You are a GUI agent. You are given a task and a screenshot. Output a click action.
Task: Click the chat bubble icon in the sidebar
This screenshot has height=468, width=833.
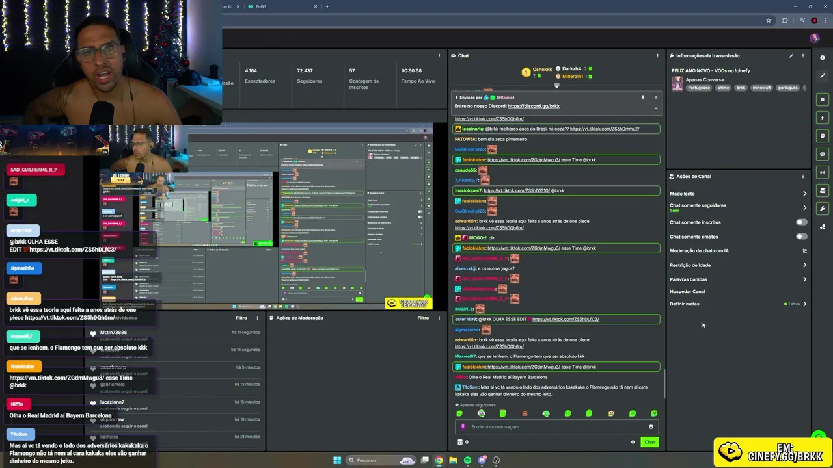(x=823, y=154)
